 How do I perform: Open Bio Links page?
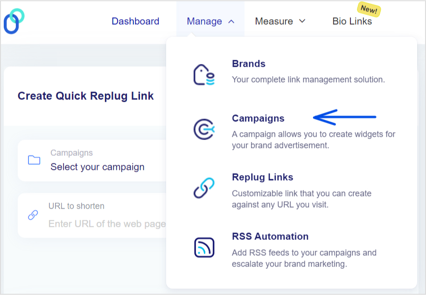[352, 21]
